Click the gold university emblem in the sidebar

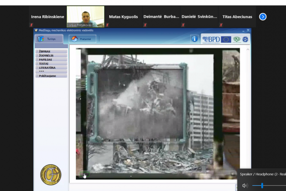click(51, 175)
